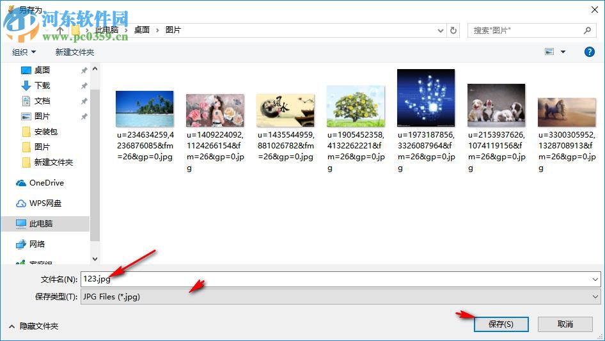Click pin icon next to 文档

[x=84, y=101]
